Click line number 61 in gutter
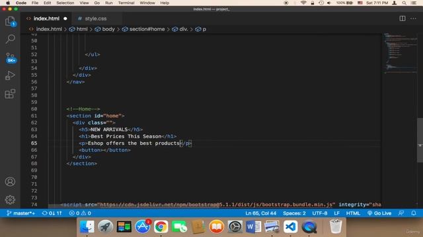The height and width of the screenshot is (237, 423). [x=34, y=116]
